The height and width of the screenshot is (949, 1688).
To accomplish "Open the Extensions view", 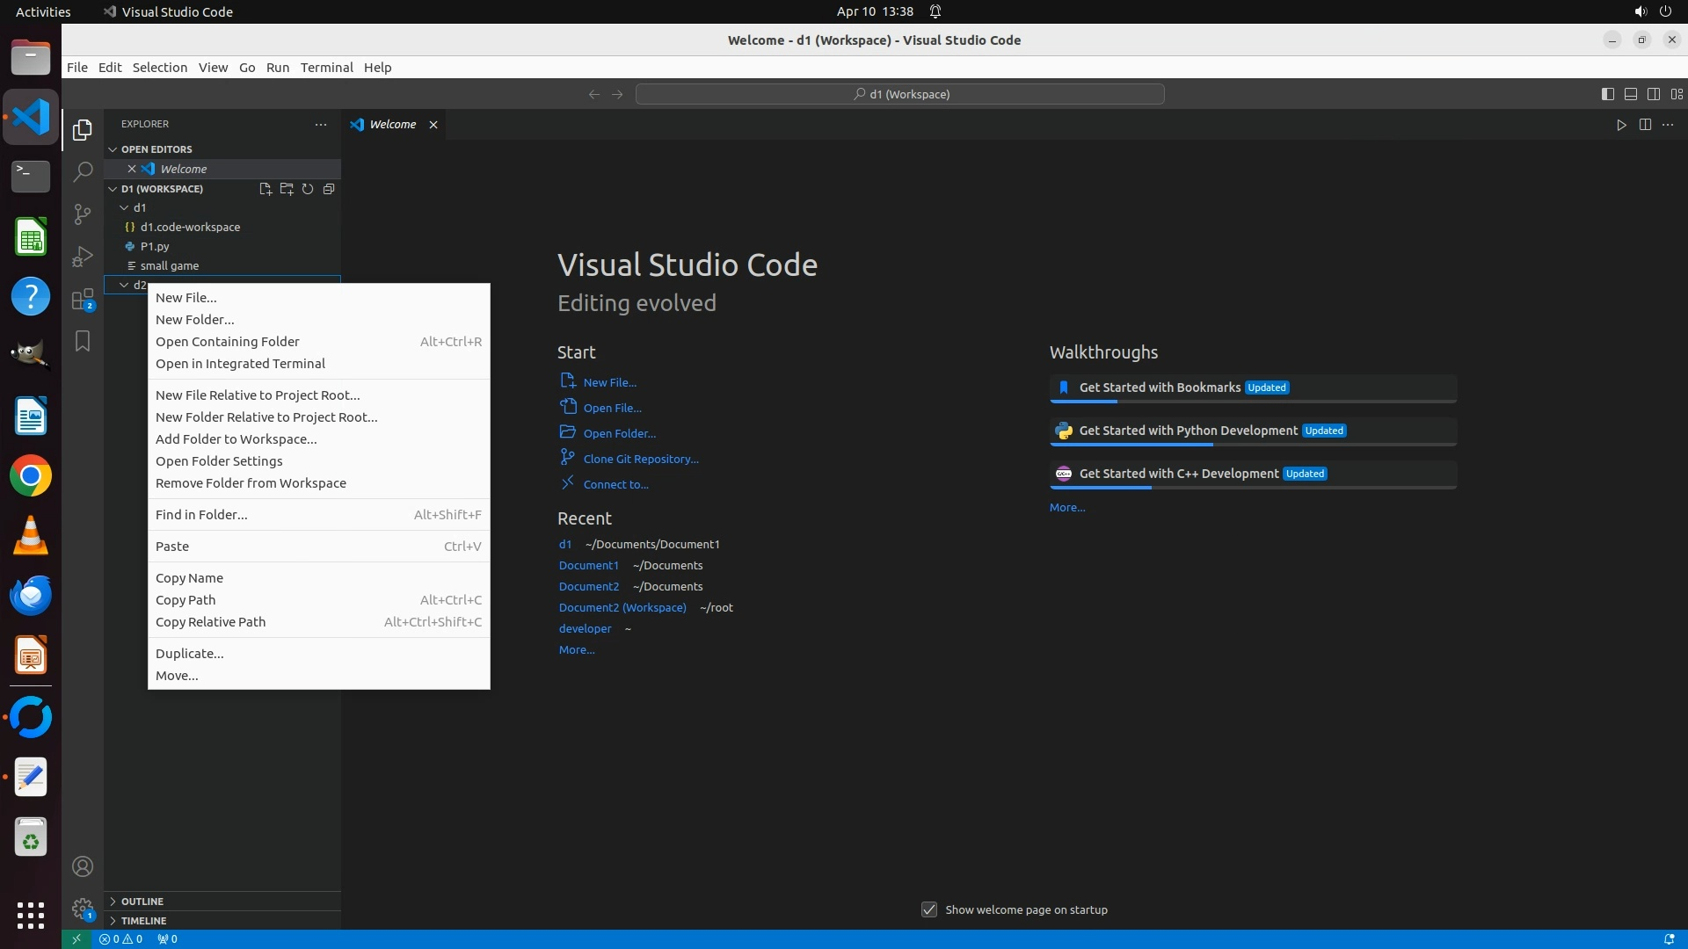I will click(x=83, y=300).
